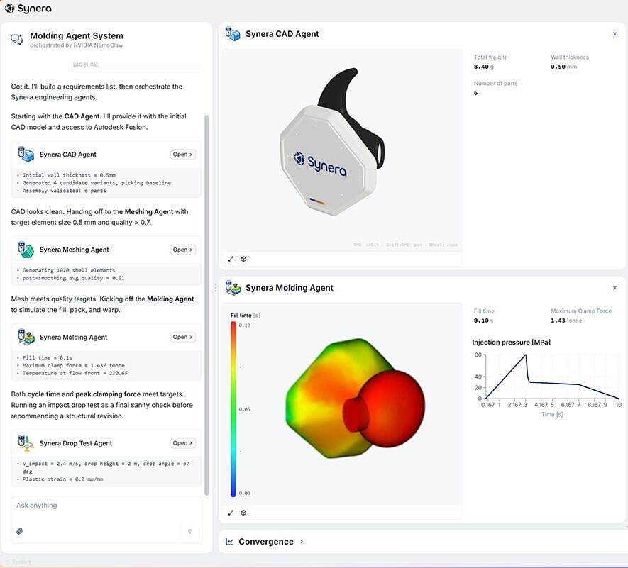Viewport: 628px width, 568px height.
Task: Click the CAD Agent panel header icon
Action: (x=233, y=34)
